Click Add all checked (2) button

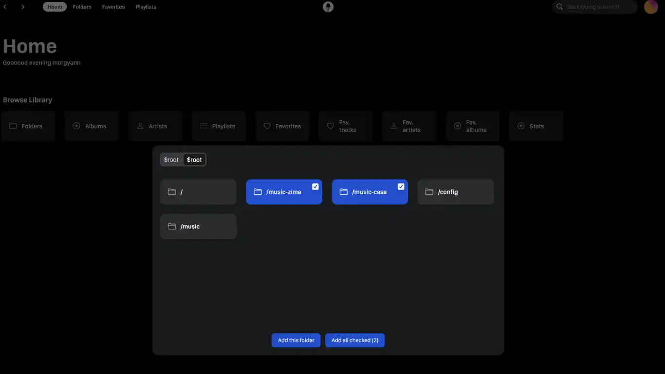[x=354, y=340]
